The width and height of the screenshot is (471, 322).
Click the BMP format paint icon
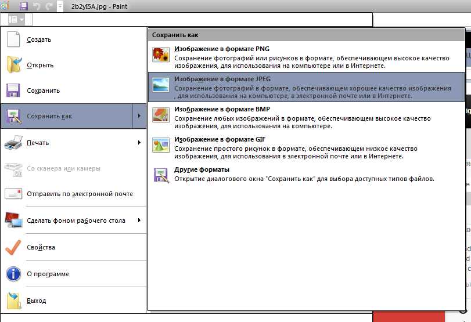pyautogui.click(x=161, y=115)
